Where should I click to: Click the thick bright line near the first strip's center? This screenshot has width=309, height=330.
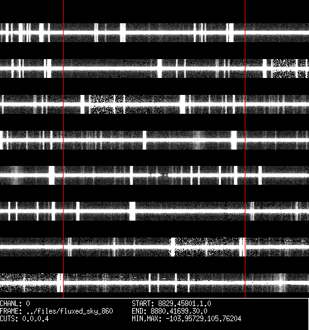tap(123, 33)
